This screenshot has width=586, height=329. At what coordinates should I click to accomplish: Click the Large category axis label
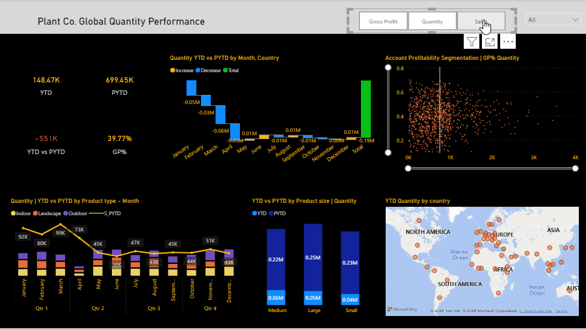click(314, 310)
